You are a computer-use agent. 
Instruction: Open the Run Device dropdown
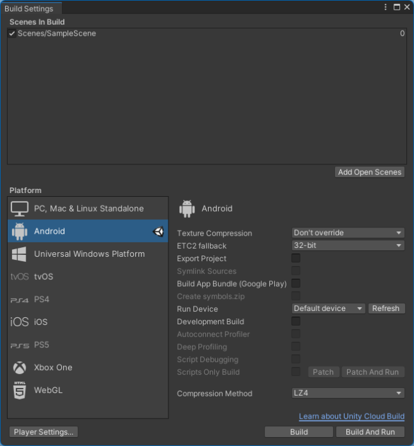329,308
